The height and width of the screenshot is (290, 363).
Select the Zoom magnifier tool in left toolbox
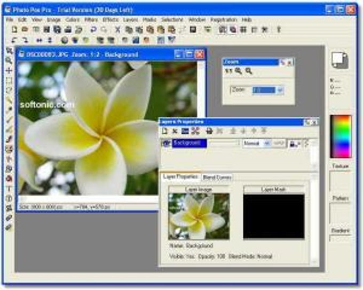[x=9, y=61]
